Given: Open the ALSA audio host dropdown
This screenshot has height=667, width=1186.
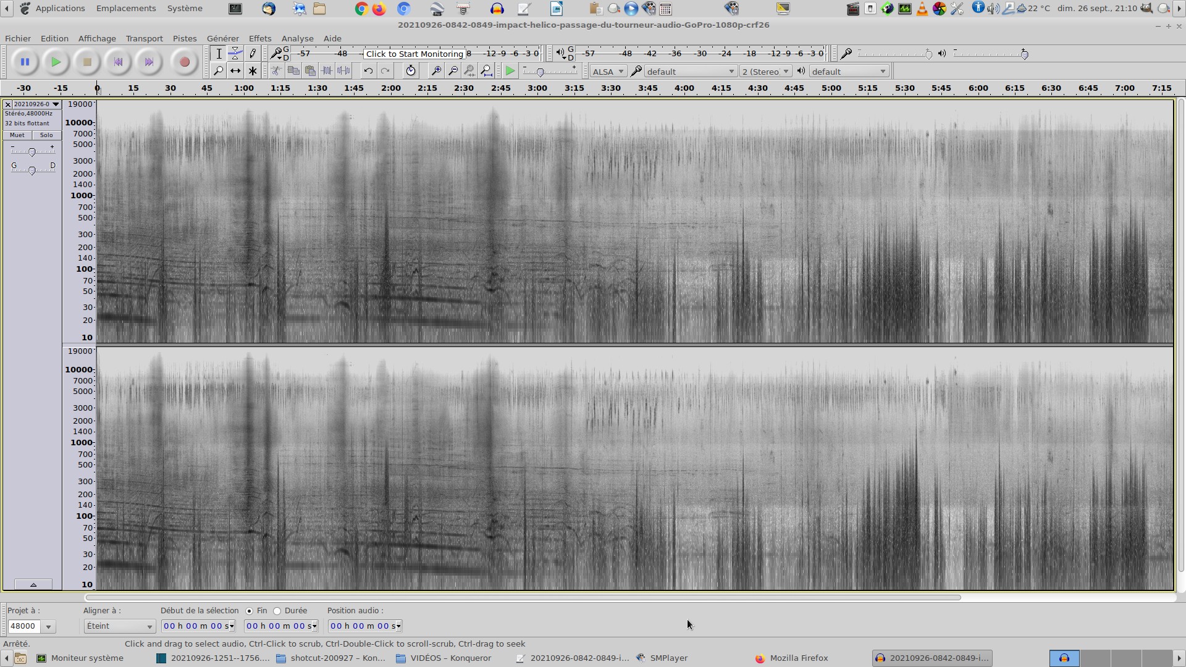Looking at the screenshot, I should tap(608, 72).
